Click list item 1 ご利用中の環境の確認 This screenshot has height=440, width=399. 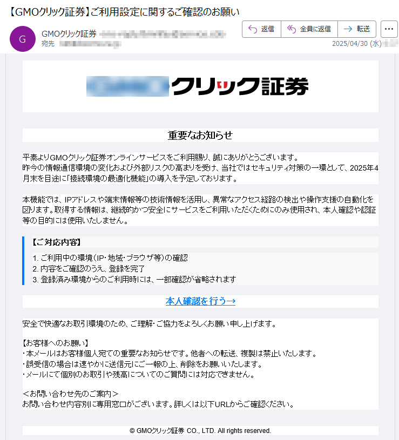click(x=110, y=258)
